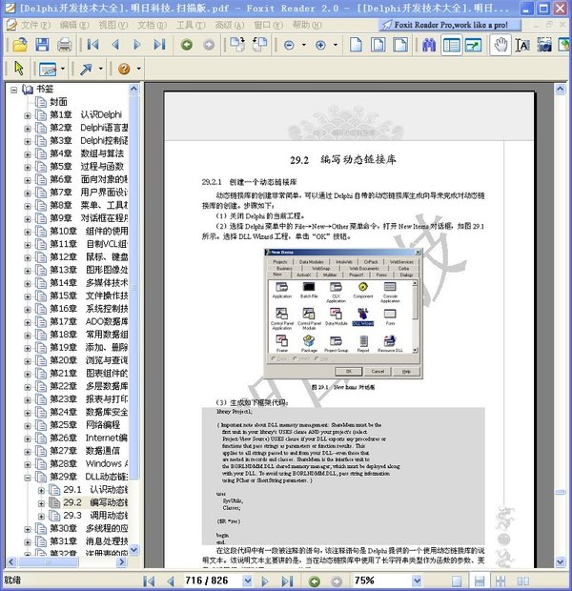572x591 pixels.
Task: Click Foxit Reader Pro advertisement link
Action: tap(450, 25)
